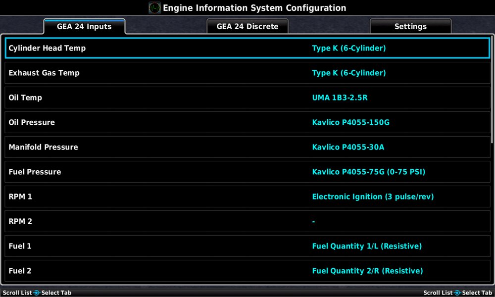This screenshot has height=297, width=495.
Task: Set the empty RPM 2 dash value
Action: [313, 222]
